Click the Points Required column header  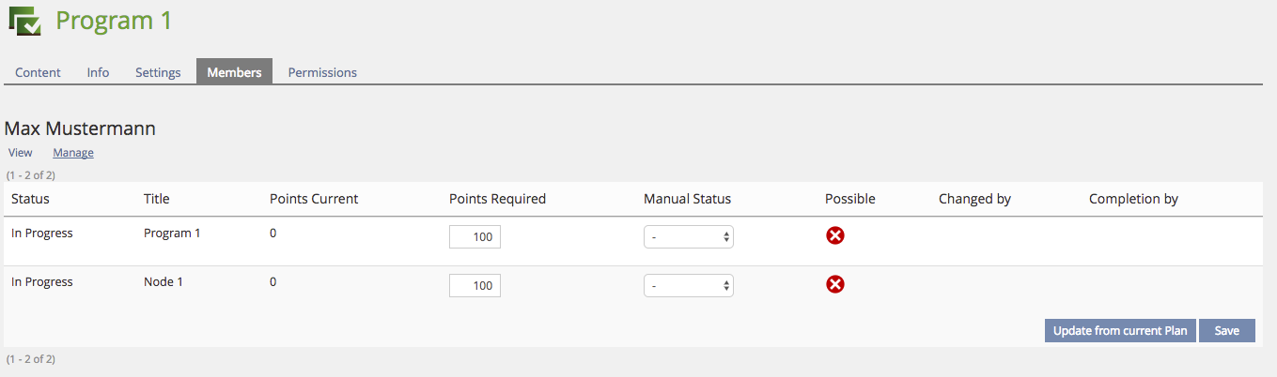click(497, 199)
